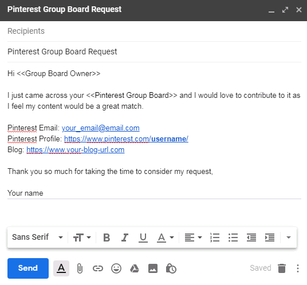
Task: Expand more formatting options arrow
Action: [289, 237]
